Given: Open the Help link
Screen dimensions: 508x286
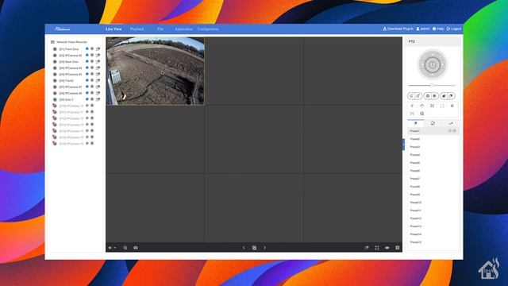Looking at the screenshot, I should 438,29.
